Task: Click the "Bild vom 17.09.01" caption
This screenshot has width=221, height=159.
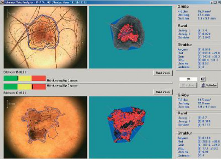Action: tap(15, 93)
